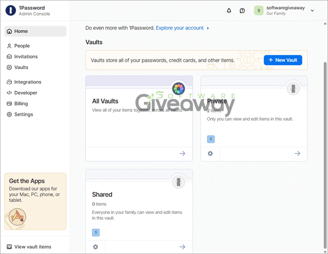Open the Shared vault title
The height and width of the screenshot is (254, 328).
[x=102, y=195]
